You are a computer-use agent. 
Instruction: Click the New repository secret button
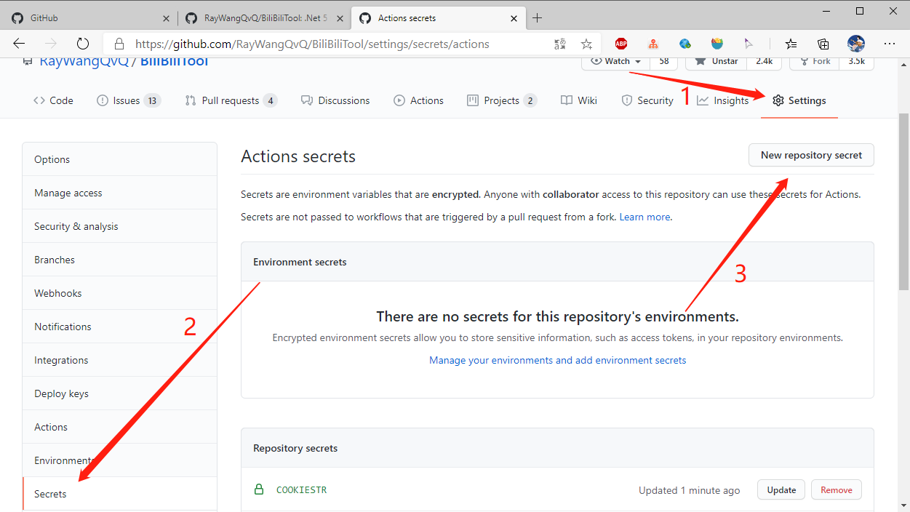click(x=811, y=155)
